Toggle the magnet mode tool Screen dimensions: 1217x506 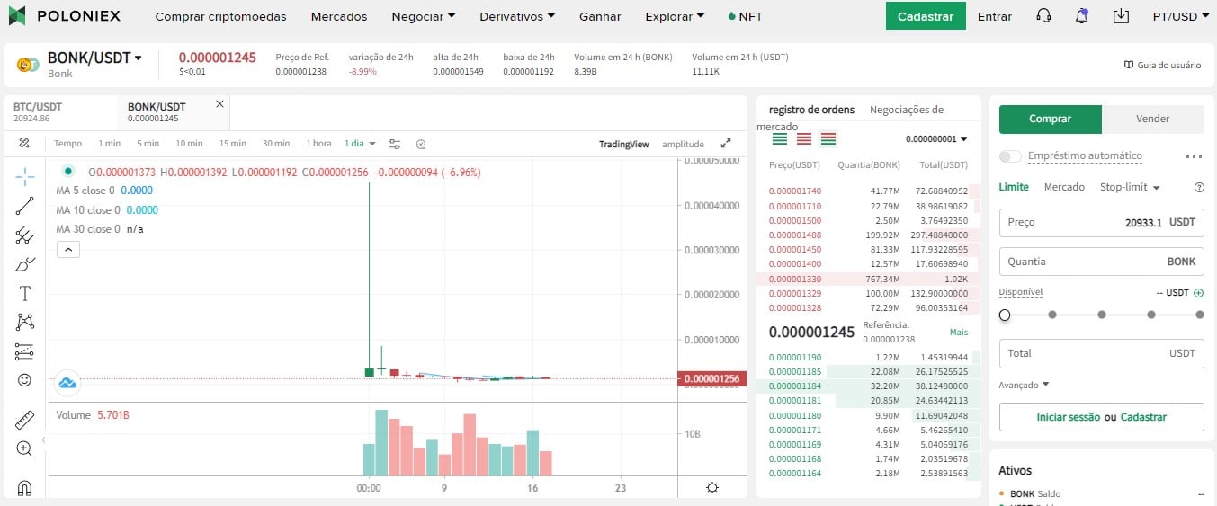point(25,487)
